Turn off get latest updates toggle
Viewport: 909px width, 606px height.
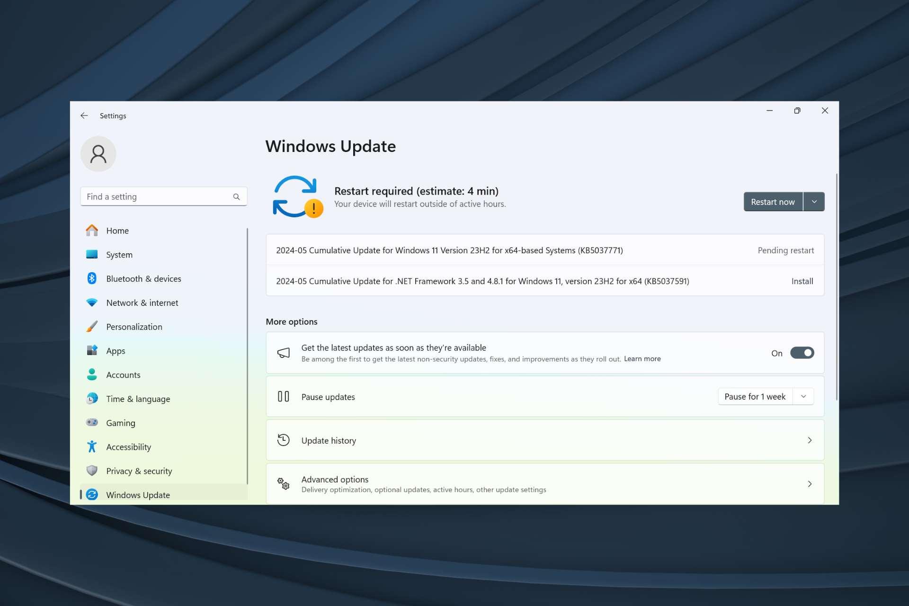802,353
